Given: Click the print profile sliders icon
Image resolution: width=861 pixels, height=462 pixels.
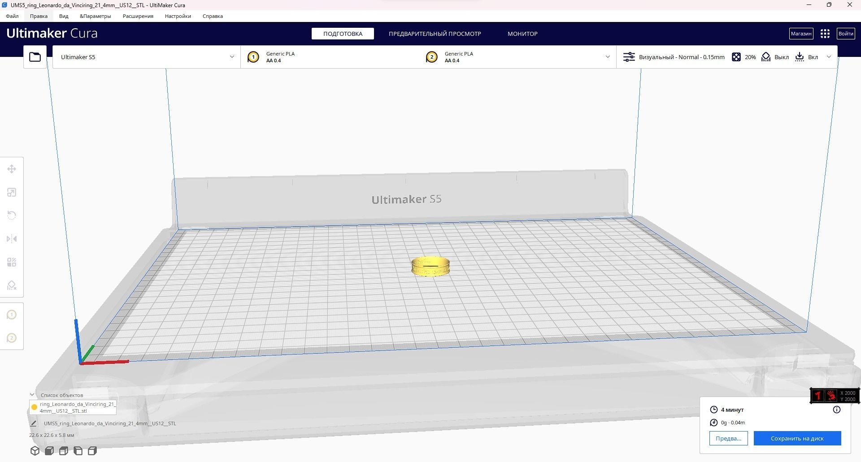Looking at the screenshot, I should pos(629,57).
